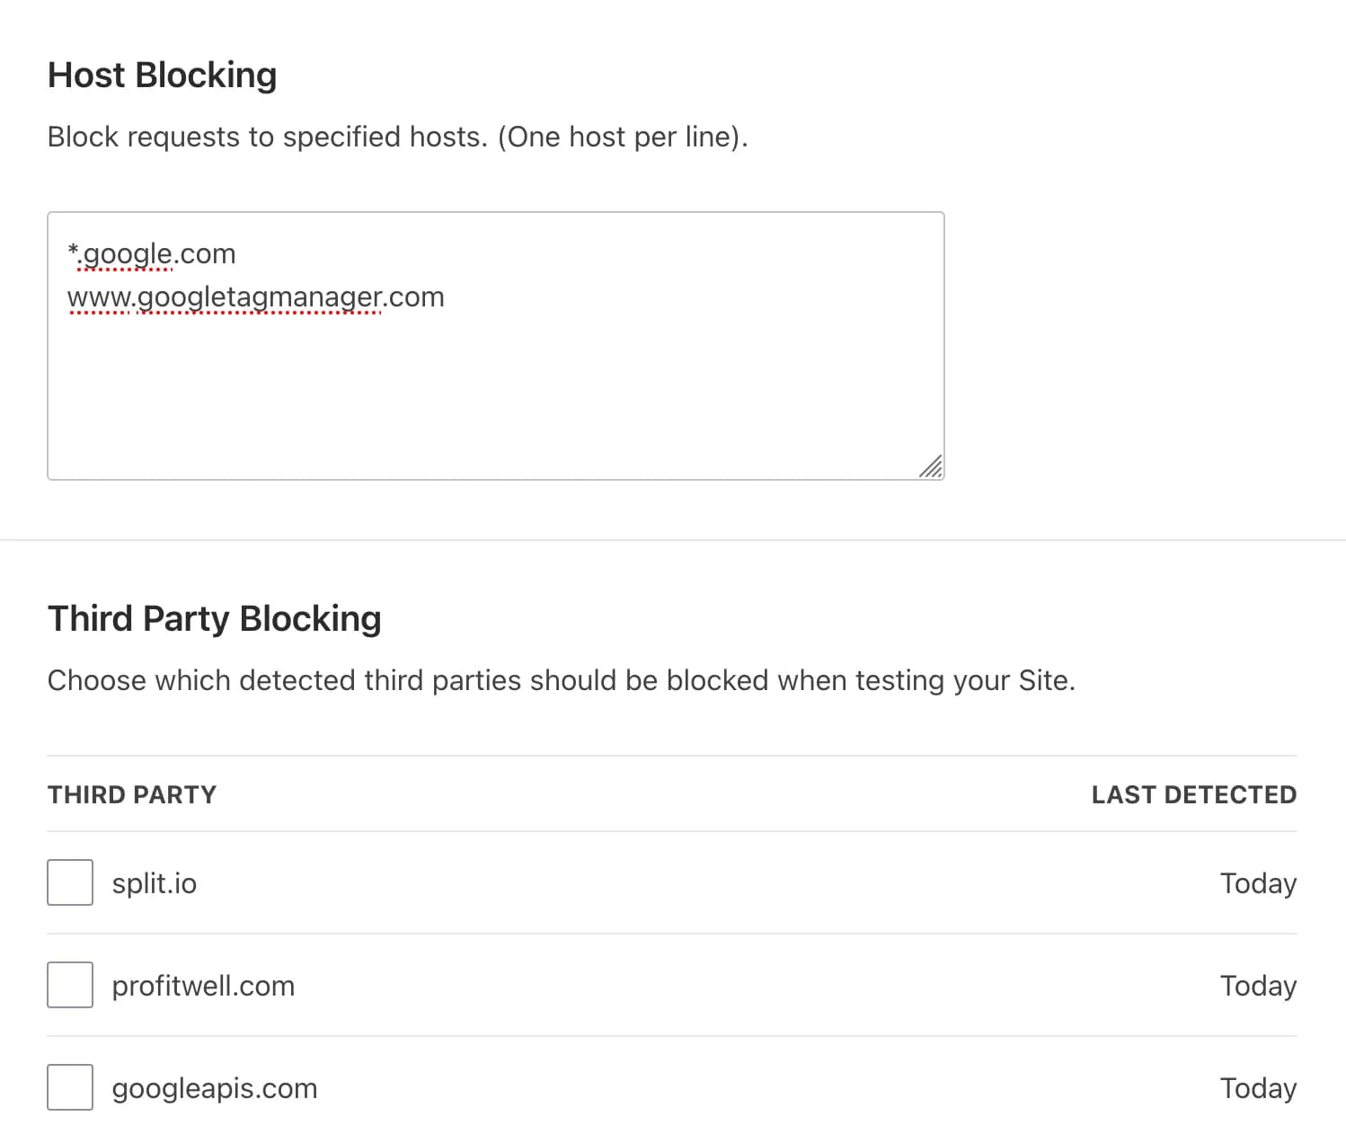Viewport: 1346px width, 1134px height.
Task: Click the profitwell.com third party name
Action: point(203,985)
